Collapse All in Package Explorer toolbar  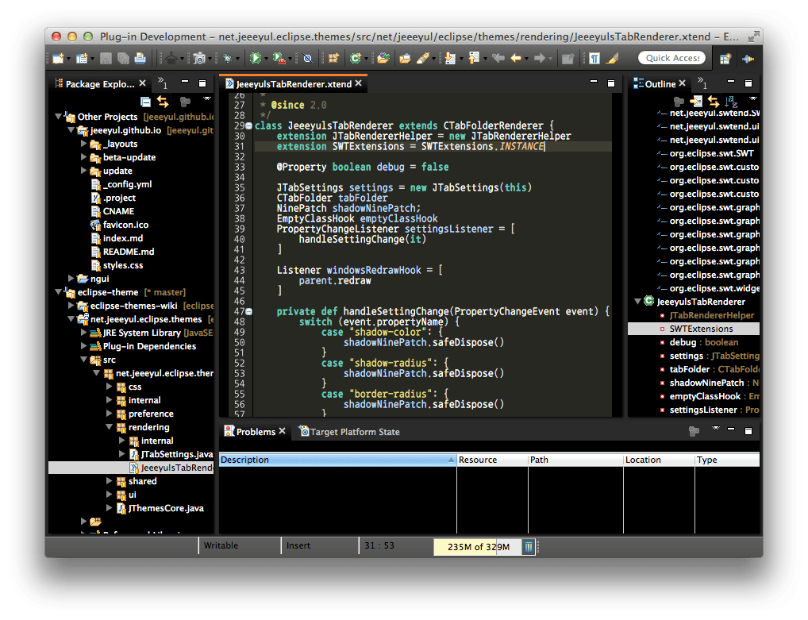click(x=145, y=102)
